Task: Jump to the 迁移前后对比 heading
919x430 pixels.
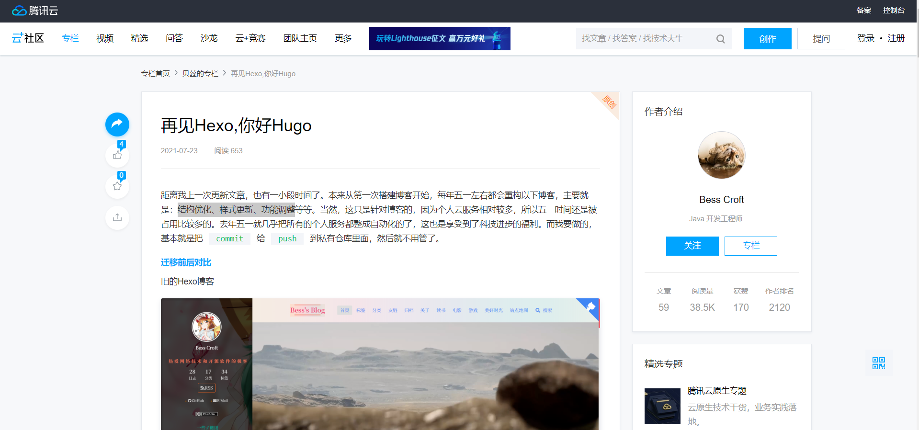Action: (x=186, y=262)
